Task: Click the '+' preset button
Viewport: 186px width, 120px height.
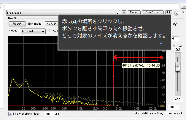Action: coord(124,12)
